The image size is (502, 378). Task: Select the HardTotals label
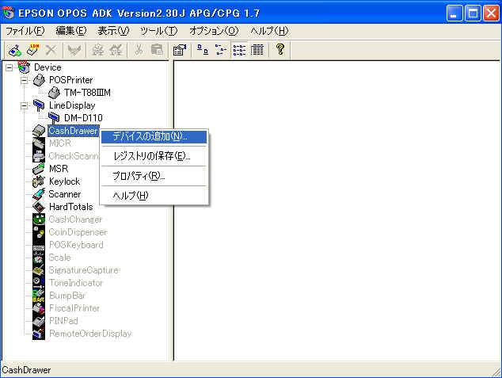[x=70, y=207]
